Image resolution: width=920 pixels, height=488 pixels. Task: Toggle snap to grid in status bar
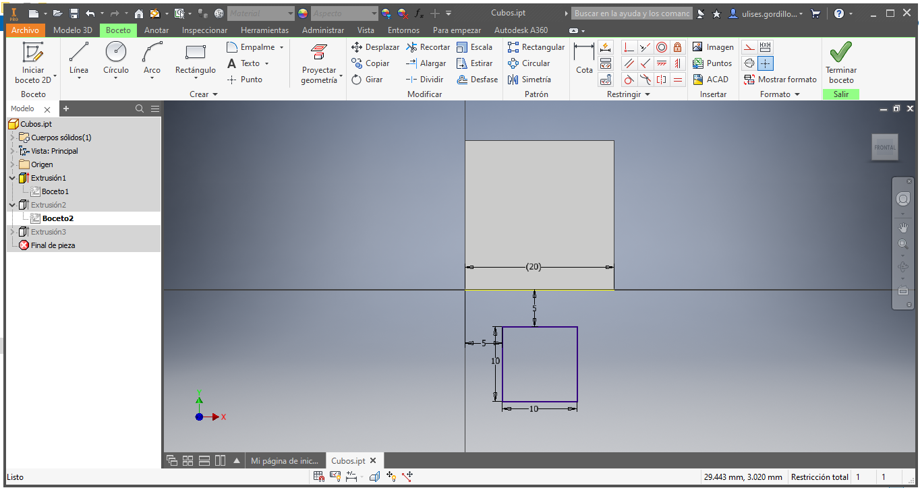pos(319,477)
